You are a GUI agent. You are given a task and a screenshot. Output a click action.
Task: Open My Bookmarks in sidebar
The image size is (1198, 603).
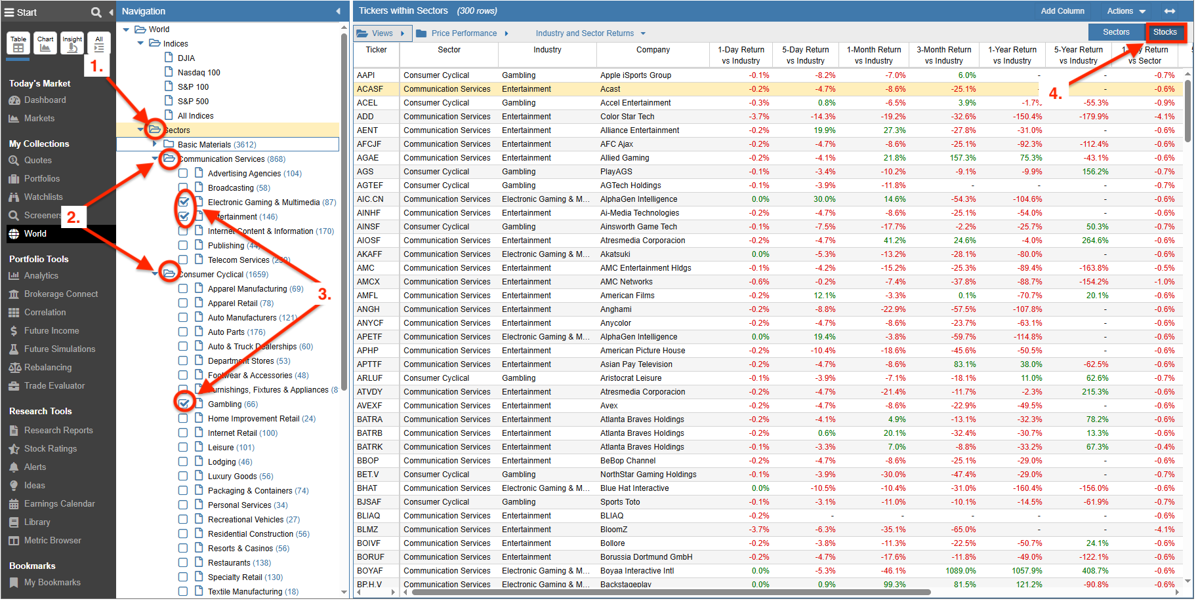(45, 583)
